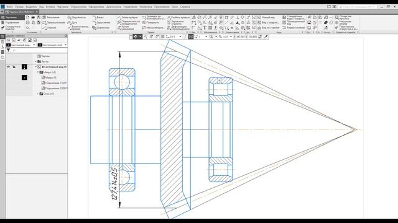The width and height of the screenshot is (398, 223).
Task: Select the Окружность circle tool
Action: click(76, 17)
